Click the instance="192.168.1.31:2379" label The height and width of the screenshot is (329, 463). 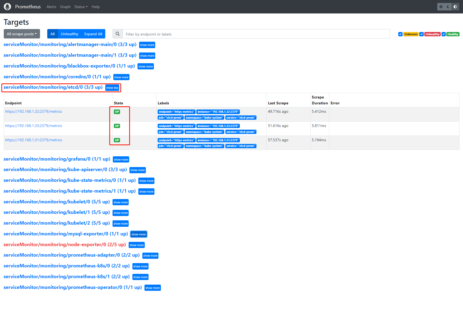pos(218,140)
